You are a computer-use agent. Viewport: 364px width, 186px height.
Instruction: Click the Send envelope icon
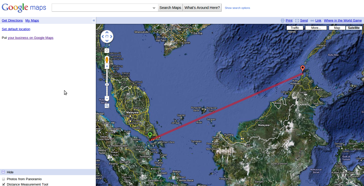(297, 21)
